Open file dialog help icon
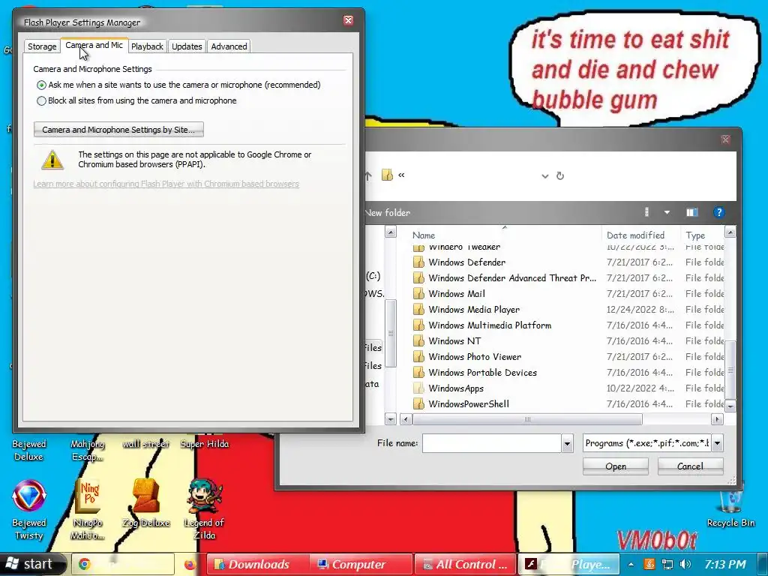The height and width of the screenshot is (576, 768). pos(718,212)
